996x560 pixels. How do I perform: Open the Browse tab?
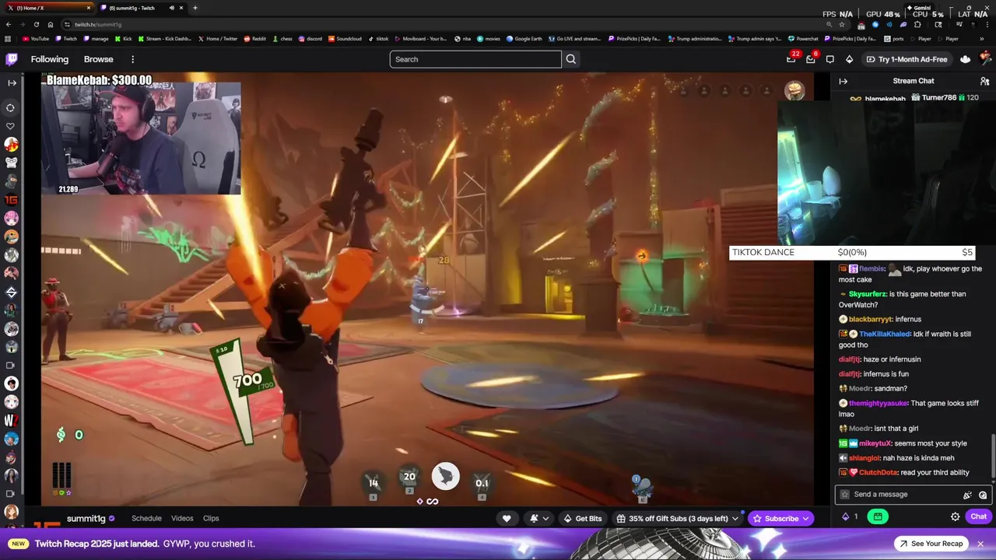pyautogui.click(x=99, y=59)
